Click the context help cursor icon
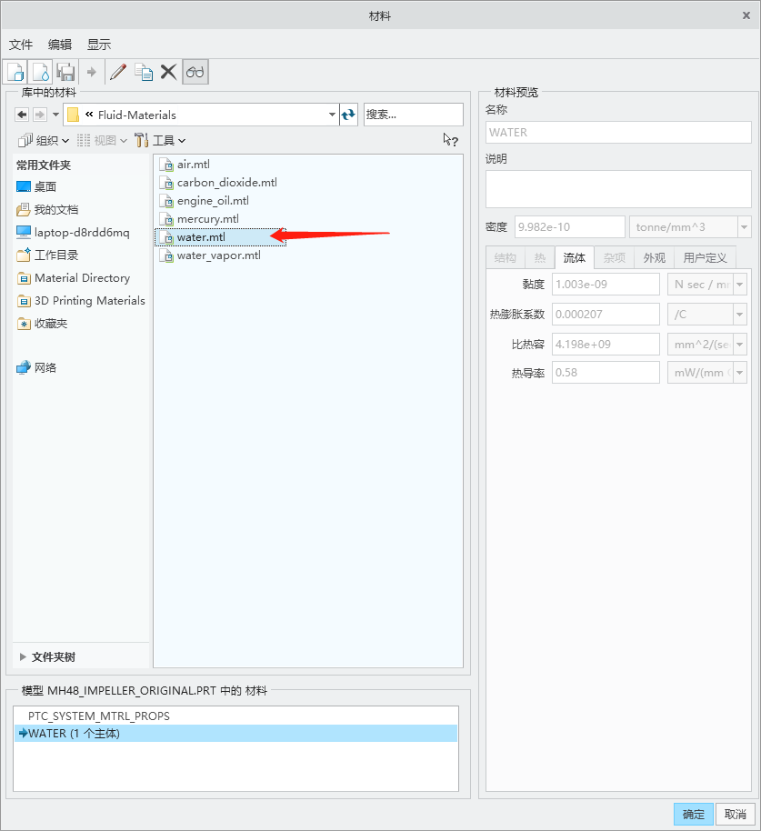The height and width of the screenshot is (831, 761). pos(450,140)
